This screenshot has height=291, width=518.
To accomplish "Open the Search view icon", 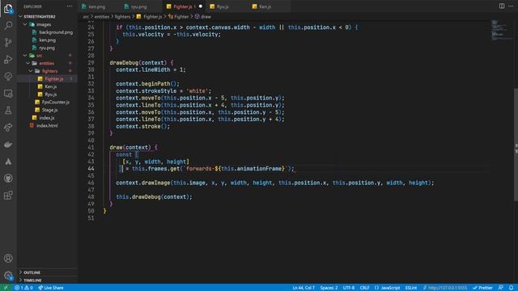I will click(x=8, y=25).
